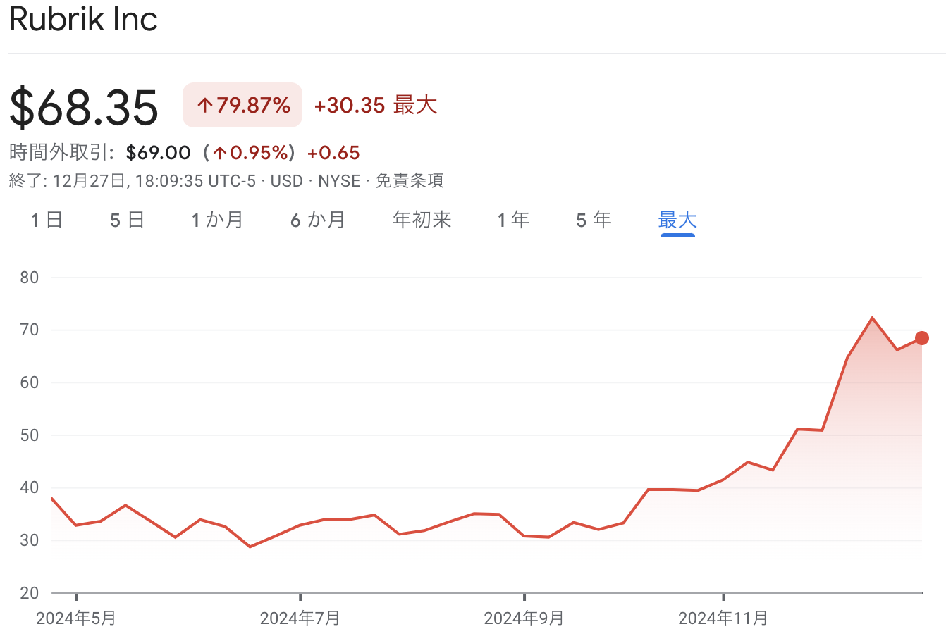
Task: Click the after-hours 0.95% change
Action: coord(251,153)
